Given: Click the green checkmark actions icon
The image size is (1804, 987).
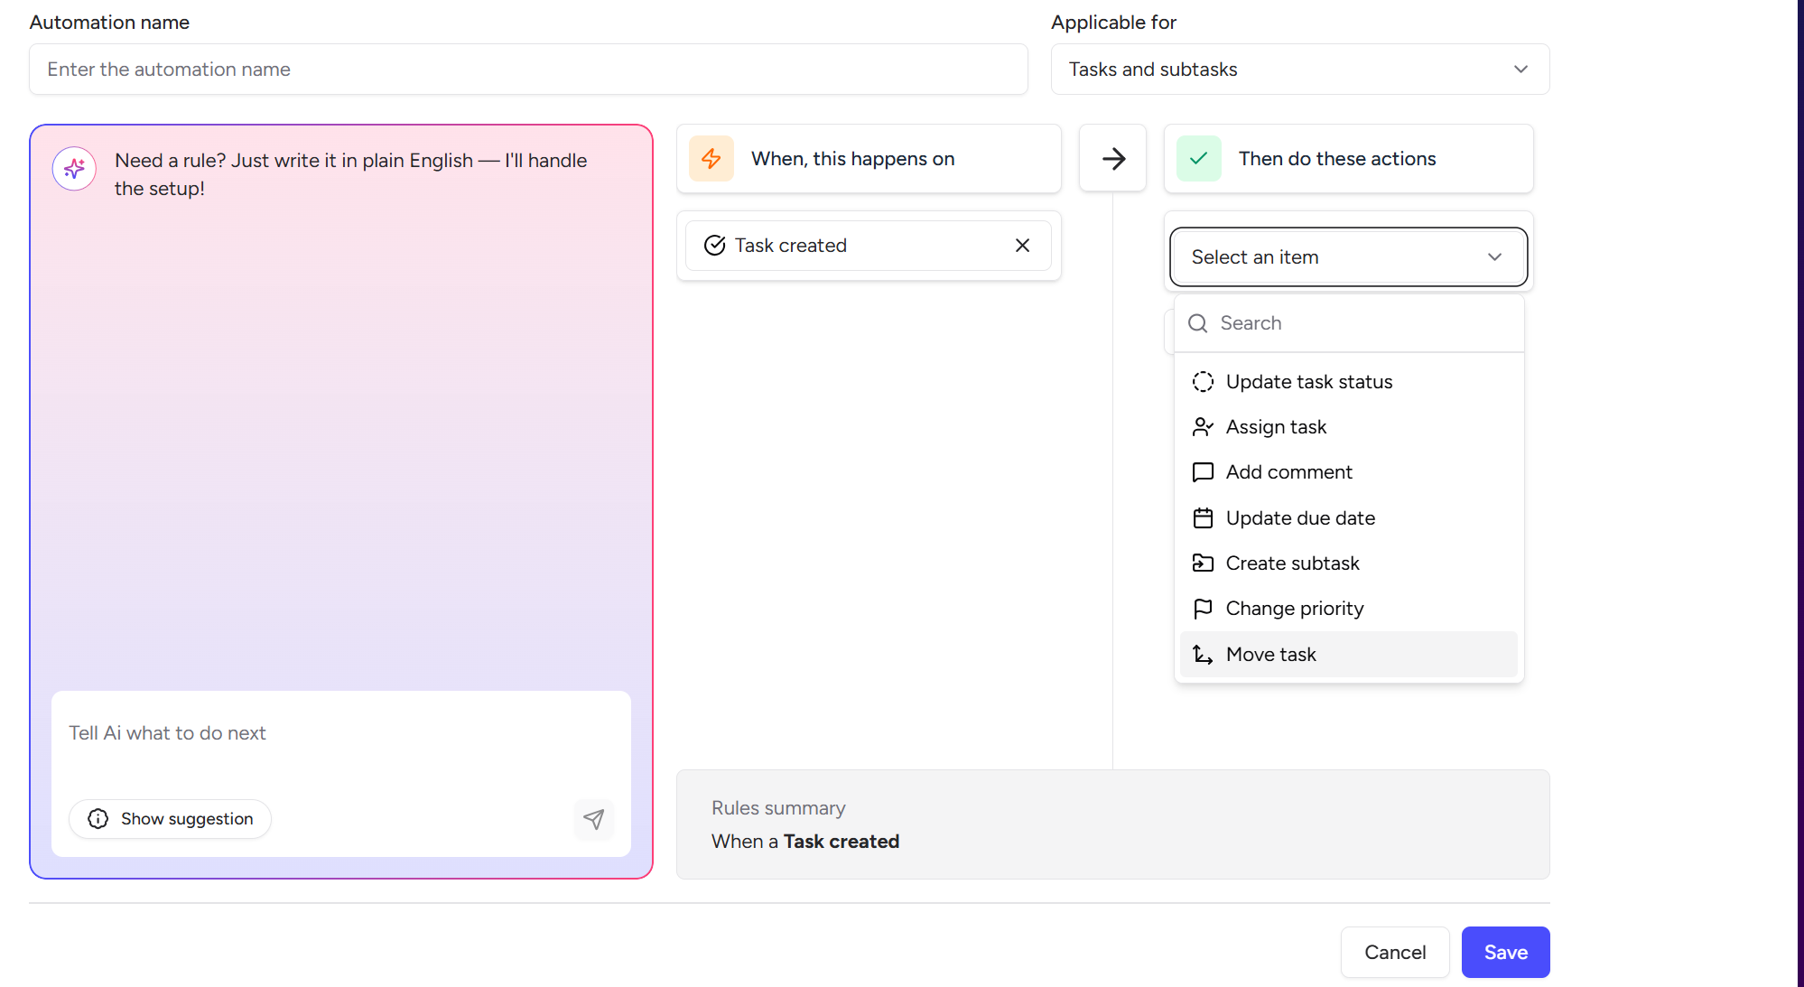Looking at the screenshot, I should pyautogui.click(x=1198, y=159).
